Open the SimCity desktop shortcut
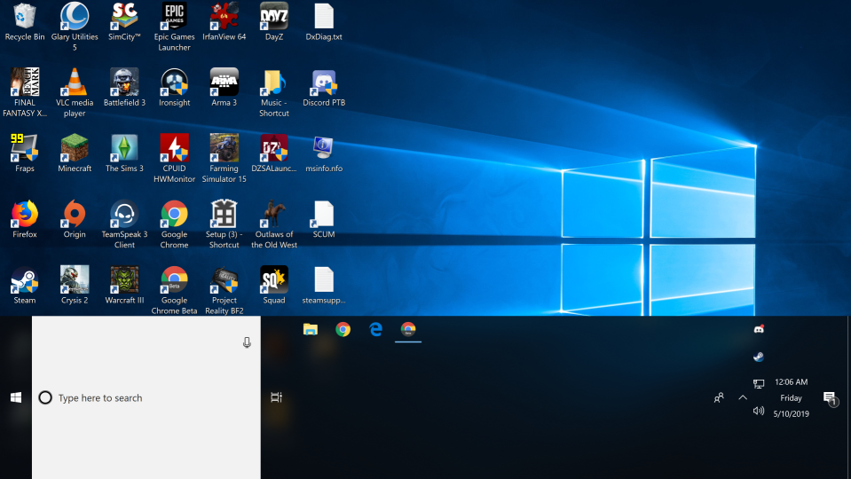This screenshot has width=851, height=479. coord(124,21)
